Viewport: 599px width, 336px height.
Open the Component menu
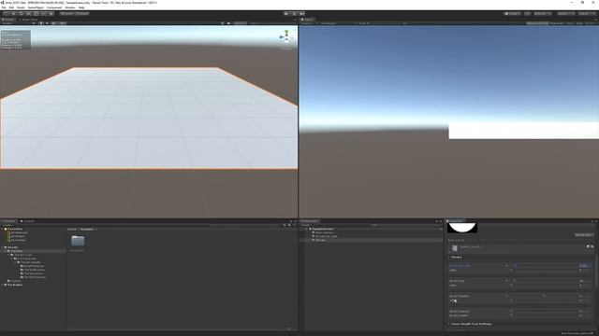(54, 7)
